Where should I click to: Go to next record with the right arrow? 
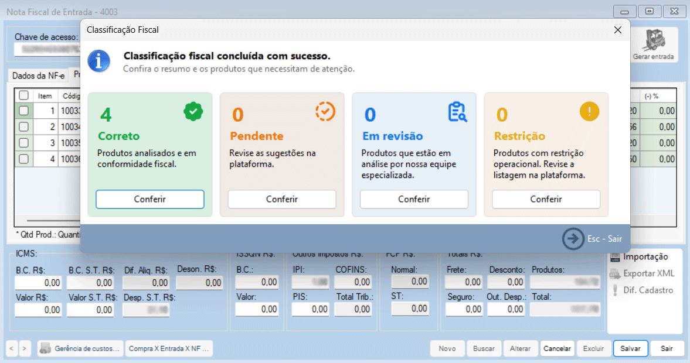(25, 348)
